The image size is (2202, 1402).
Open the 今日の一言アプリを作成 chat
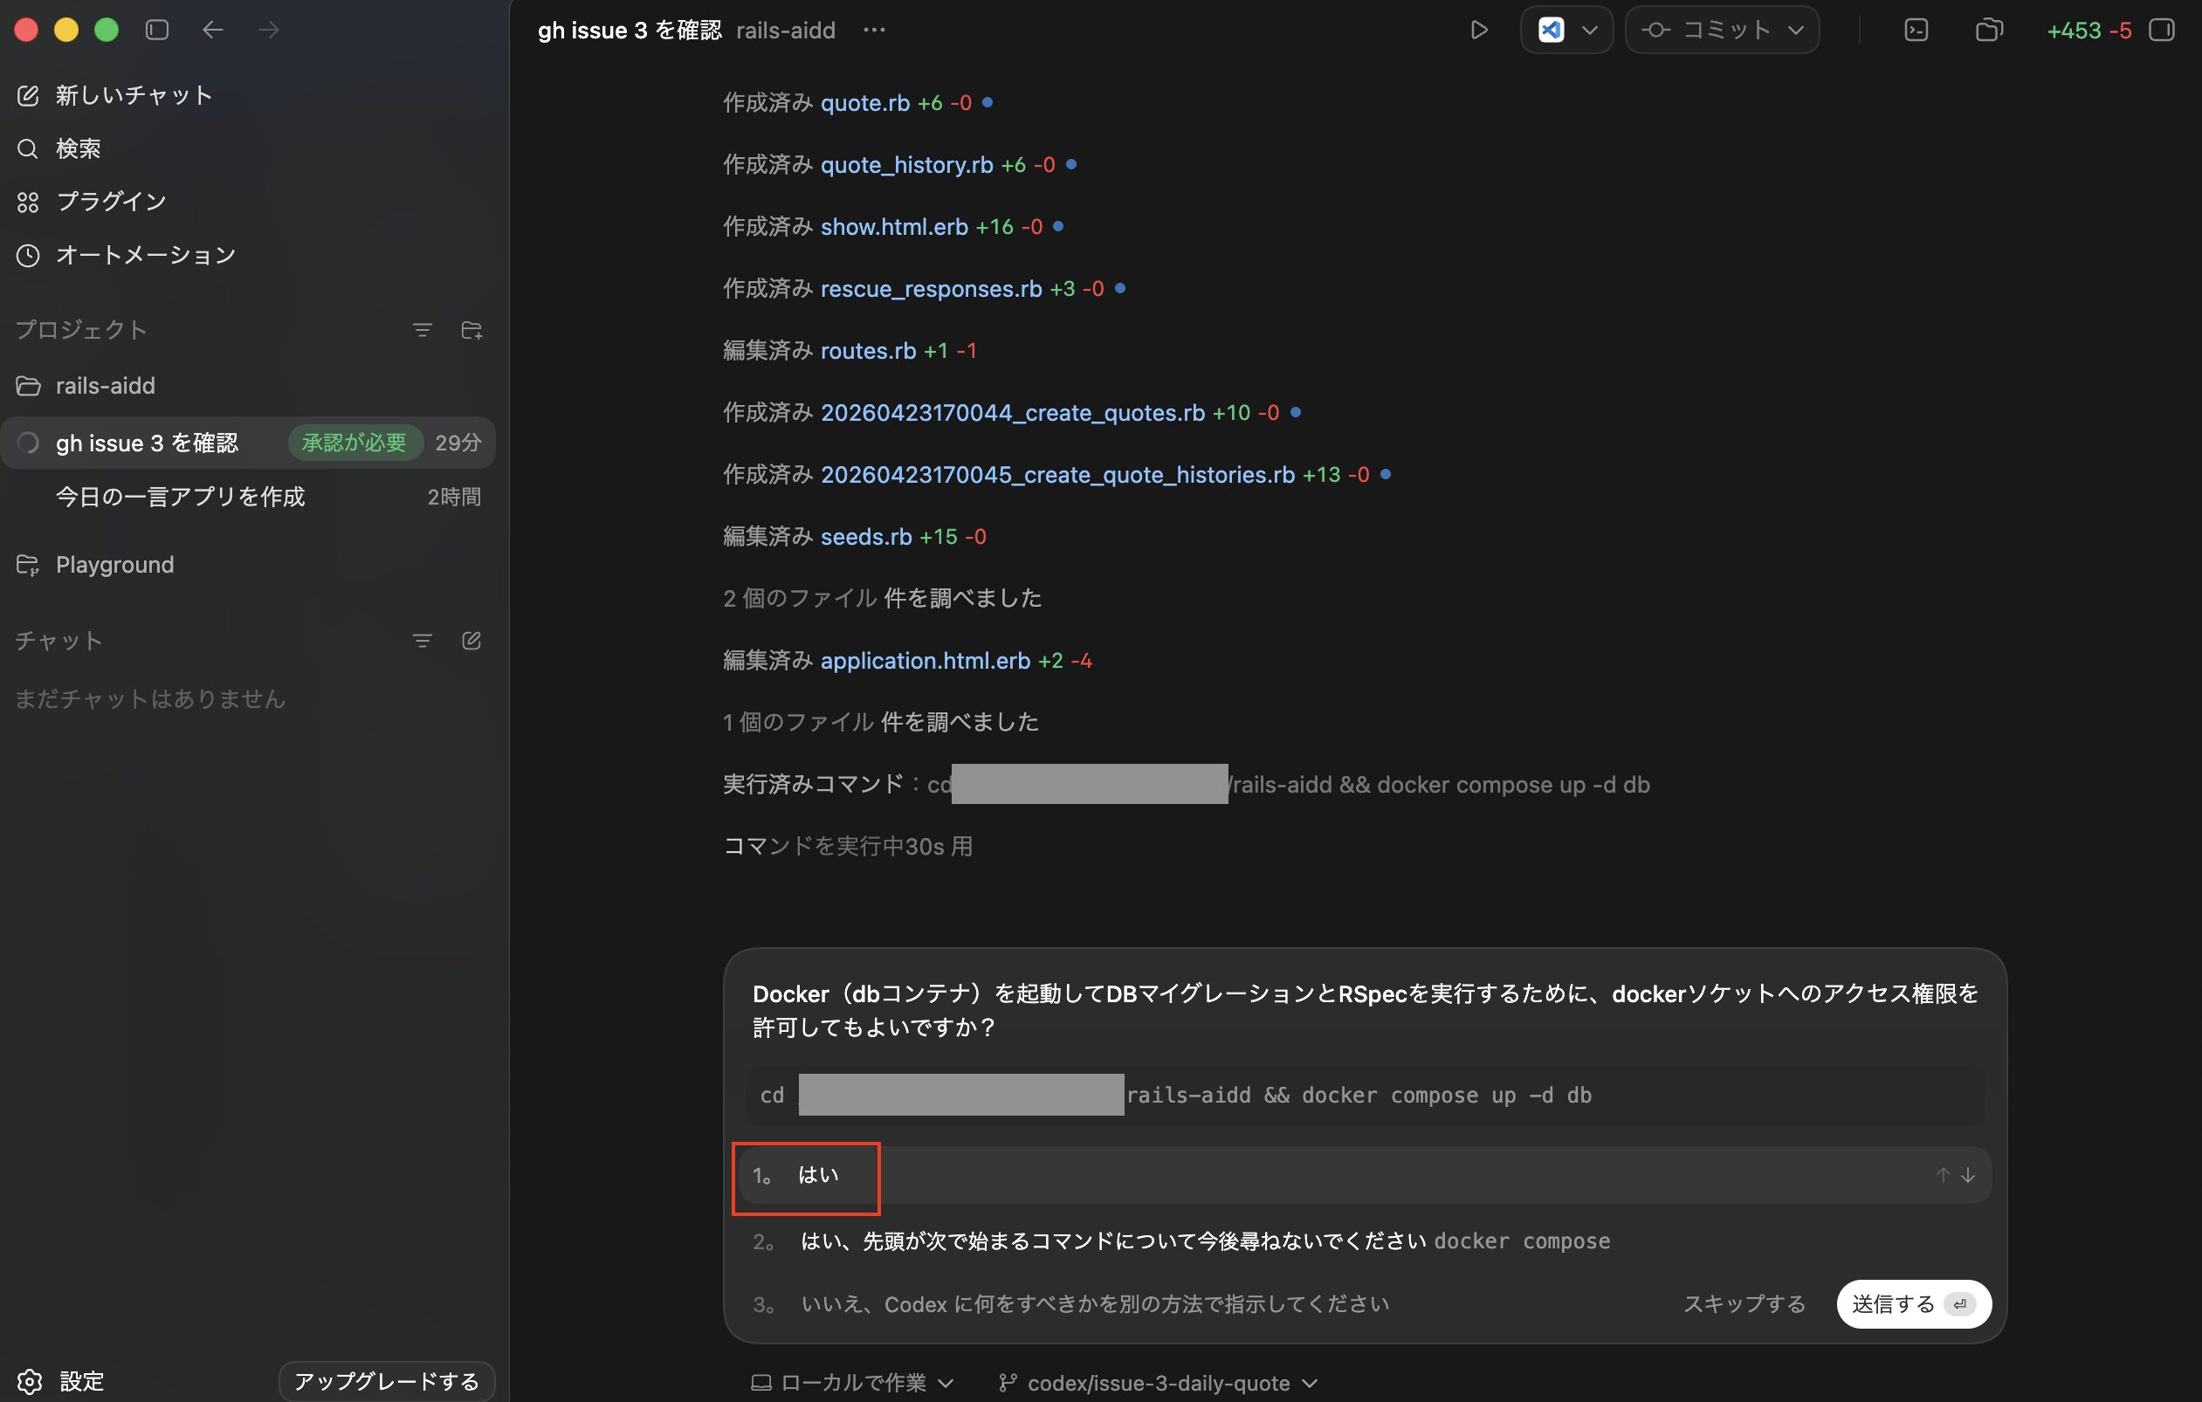click(180, 497)
